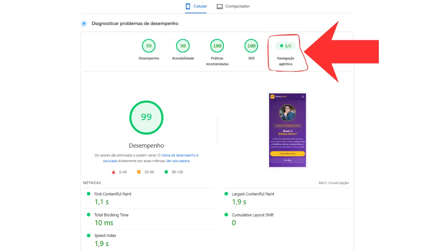Click the 'Desempenho' title under large gauge

click(x=146, y=146)
